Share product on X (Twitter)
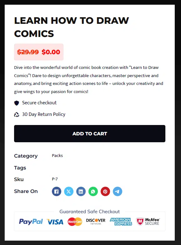Image resolution: width=181 pixels, height=245 pixels. [68, 191]
